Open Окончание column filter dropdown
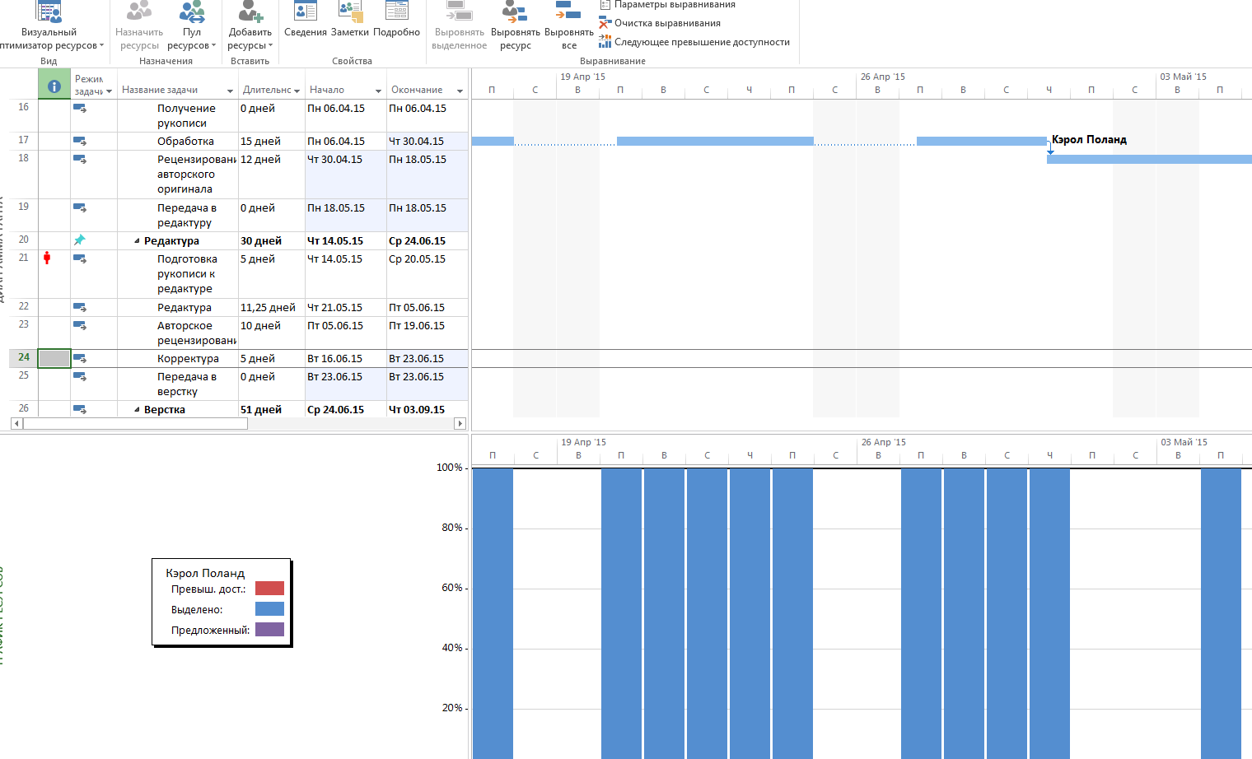The height and width of the screenshot is (759, 1252). tap(460, 91)
